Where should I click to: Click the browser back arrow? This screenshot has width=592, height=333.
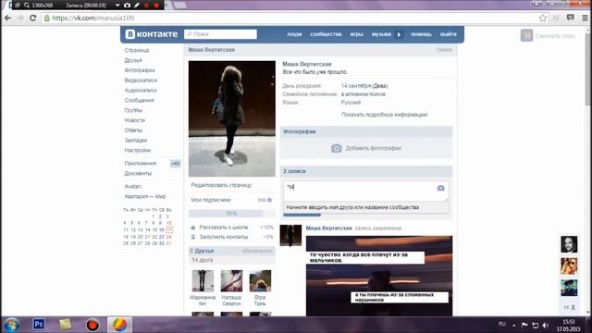coord(8,18)
